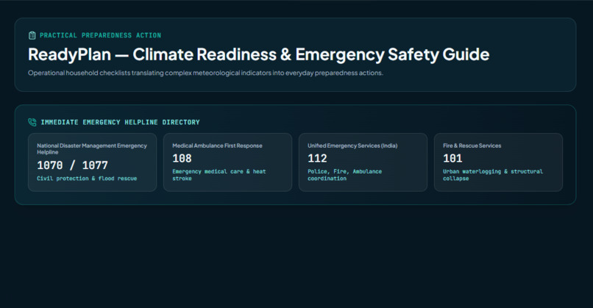The width and height of the screenshot is (593, 308).
Task: Click the phone icon beside Helpline Directory
Action: tap(32, 122)
